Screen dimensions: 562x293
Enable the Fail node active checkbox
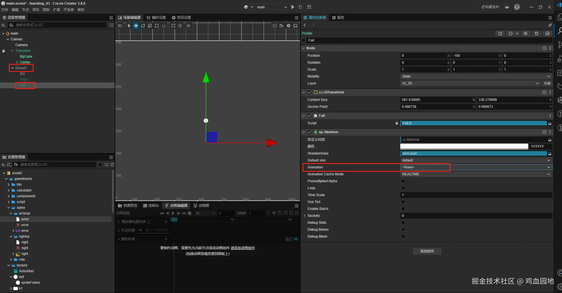pyautogui.click(x=304, y=40)
